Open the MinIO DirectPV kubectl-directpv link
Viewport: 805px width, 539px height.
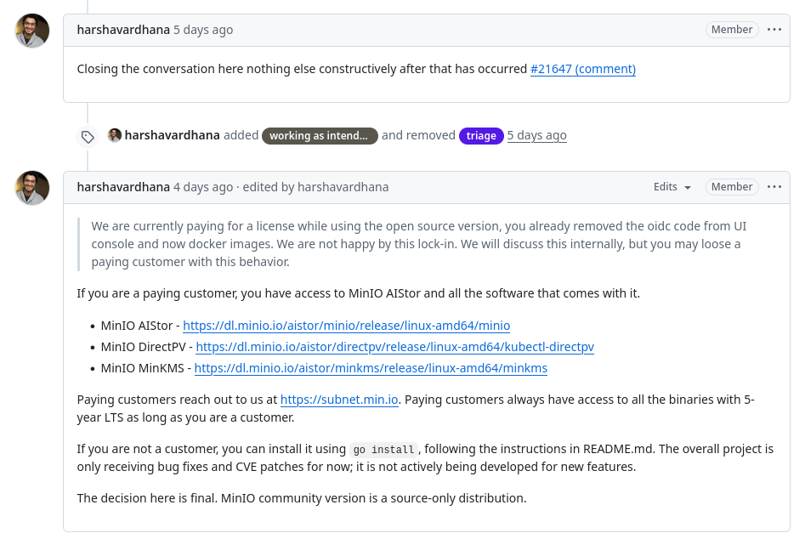tap(394, 347)
